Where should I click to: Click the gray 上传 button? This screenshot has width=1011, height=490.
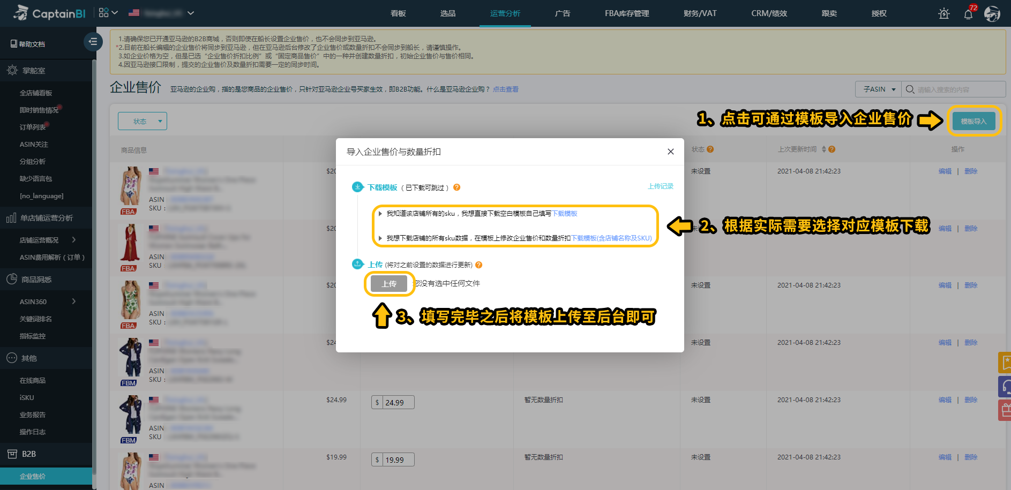pos(390,284)
